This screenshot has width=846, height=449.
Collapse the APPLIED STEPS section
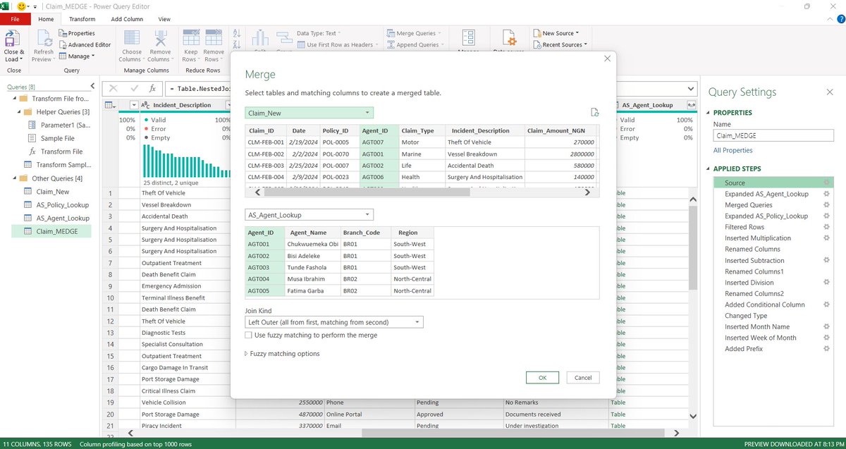pos(709,169)
